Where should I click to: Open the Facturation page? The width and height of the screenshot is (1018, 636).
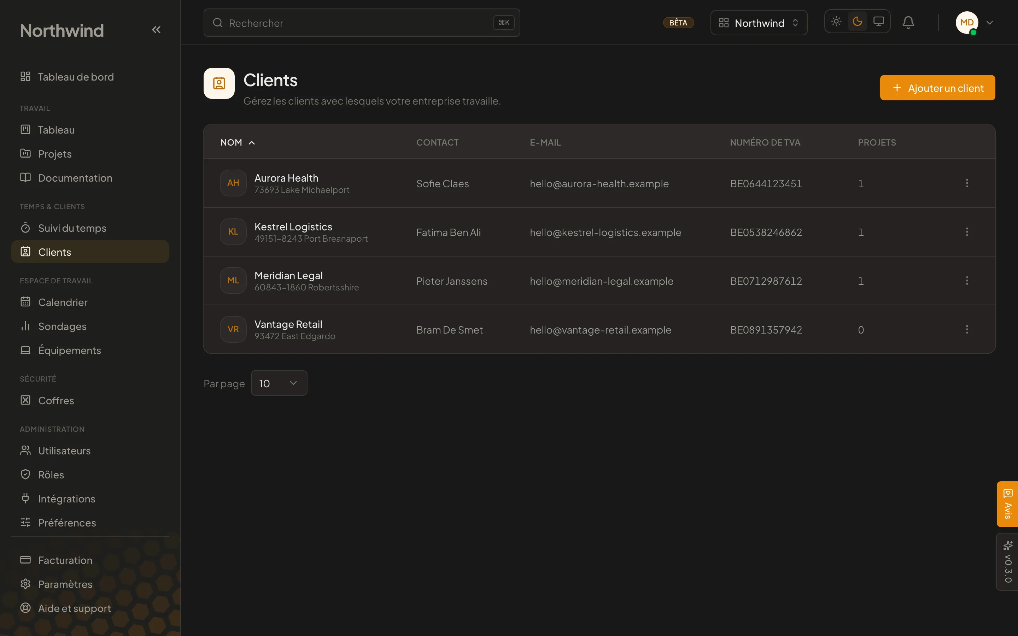90,560
